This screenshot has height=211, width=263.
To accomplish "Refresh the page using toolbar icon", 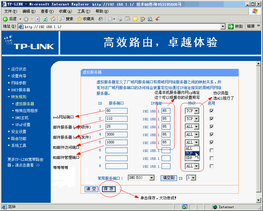I will coord(45,19).
